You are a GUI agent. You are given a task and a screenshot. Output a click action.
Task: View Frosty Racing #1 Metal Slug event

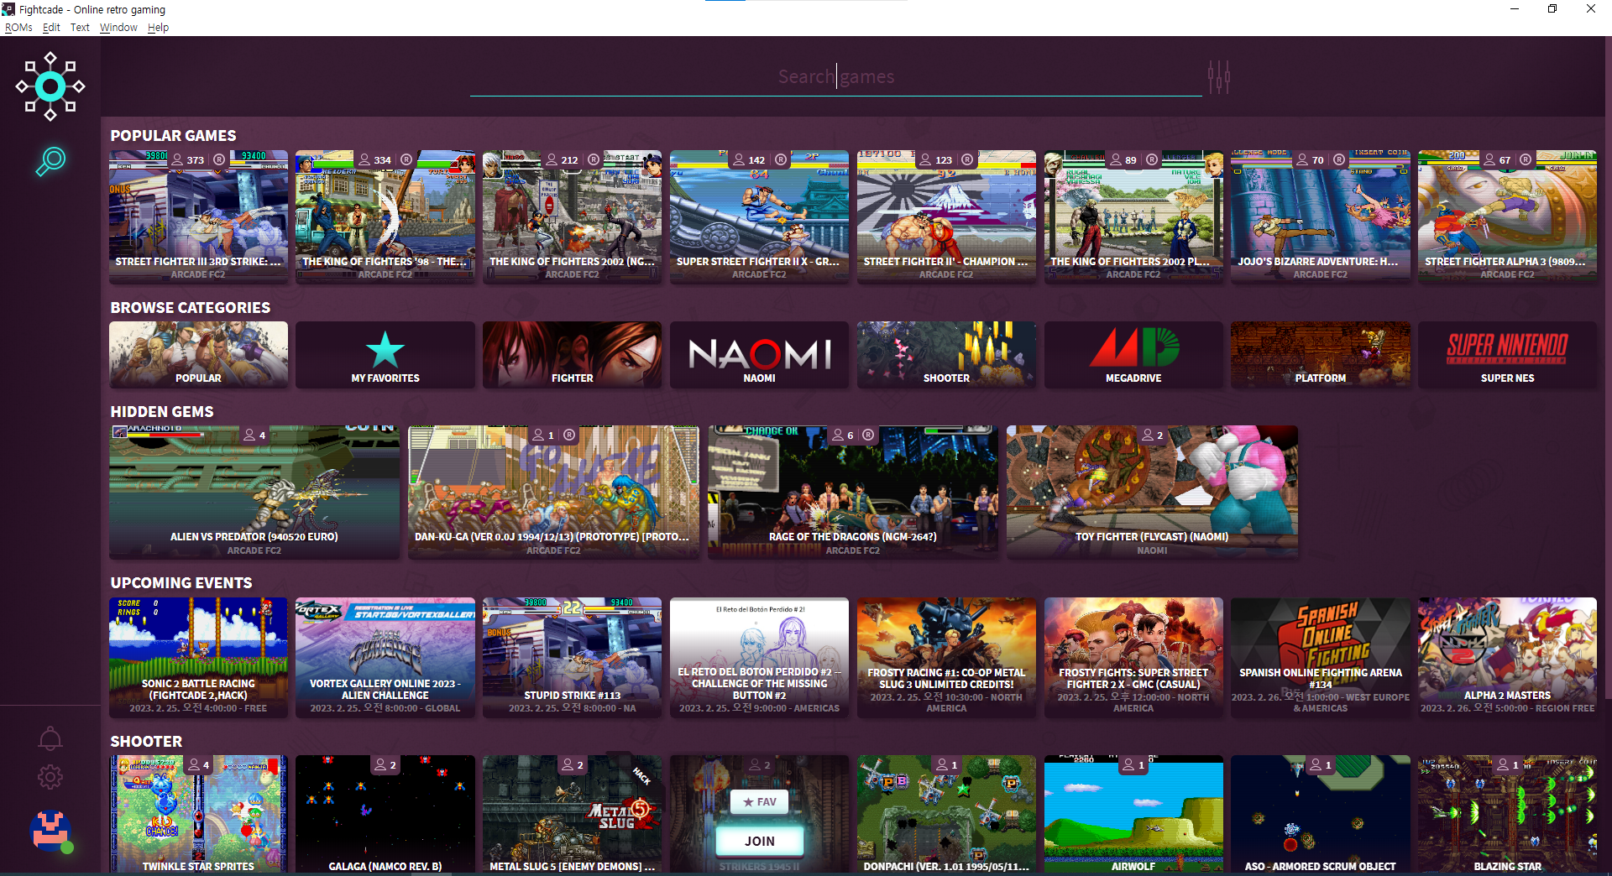(x=946, y=657)
